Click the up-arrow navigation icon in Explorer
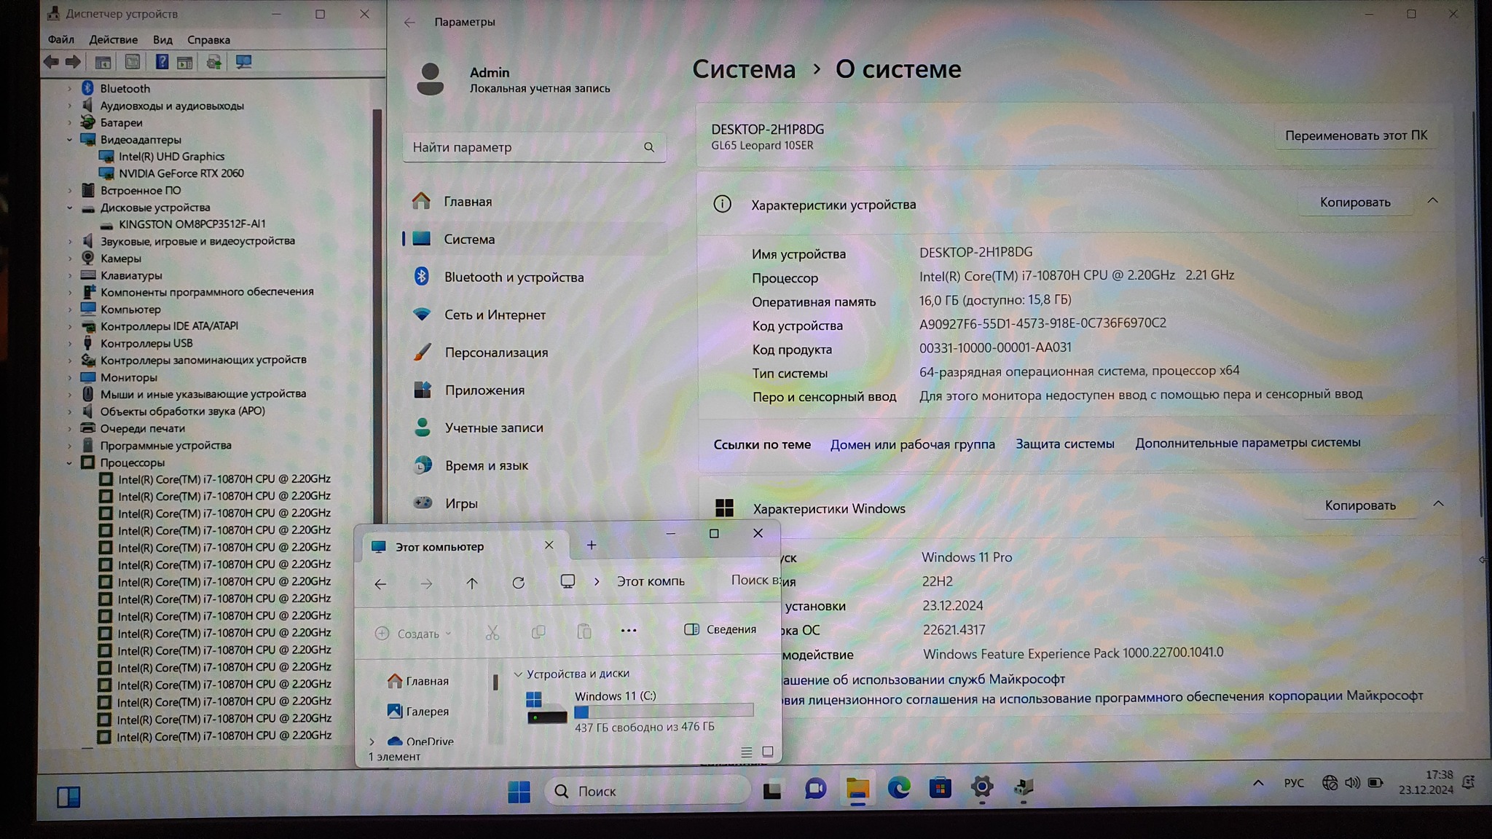 coord(472,583)
